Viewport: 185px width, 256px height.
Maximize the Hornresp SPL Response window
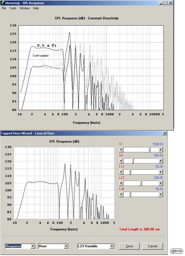click(165, 3)
